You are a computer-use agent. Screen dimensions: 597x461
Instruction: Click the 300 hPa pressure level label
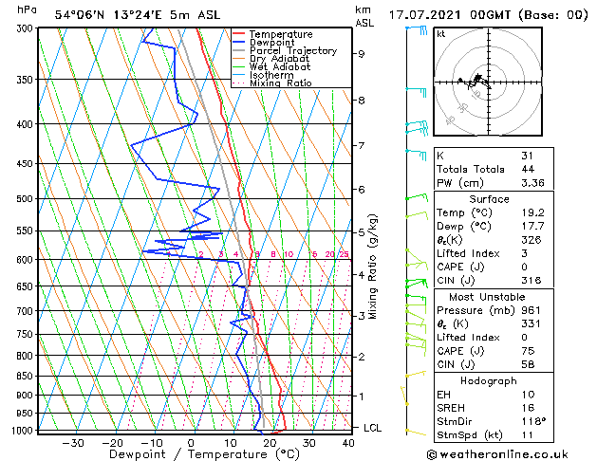click(x=27, y=28)
